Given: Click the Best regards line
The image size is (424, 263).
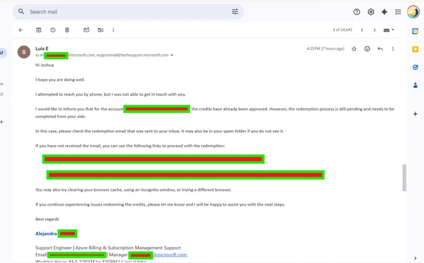Looking at the screenshot, I should pos(47,219).
